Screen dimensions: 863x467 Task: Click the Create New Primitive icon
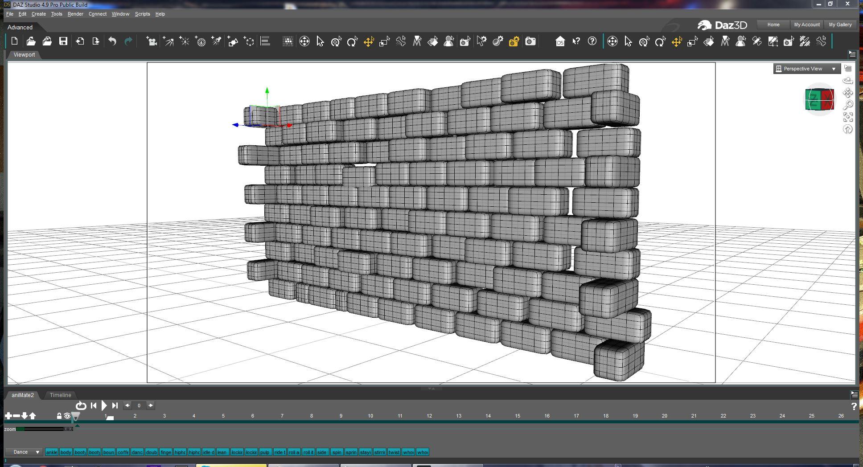click(233, 41)
